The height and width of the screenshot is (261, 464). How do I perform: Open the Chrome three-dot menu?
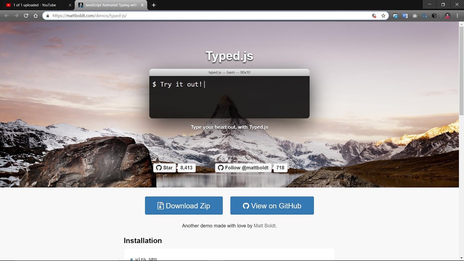pos(457,16)
